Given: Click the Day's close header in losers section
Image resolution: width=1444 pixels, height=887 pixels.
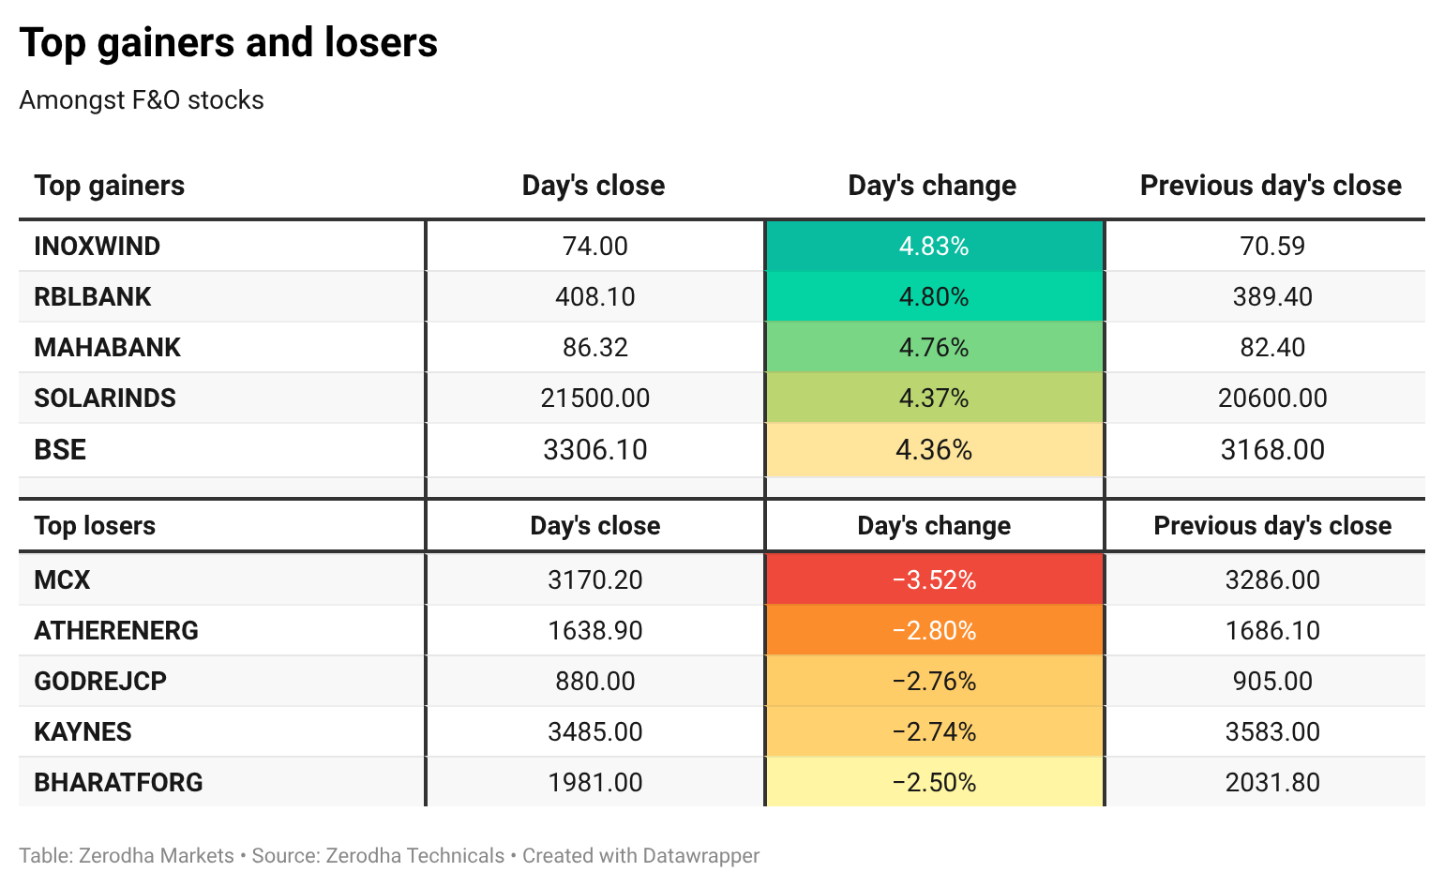Looking at the screenshot, I should (595, 525).
